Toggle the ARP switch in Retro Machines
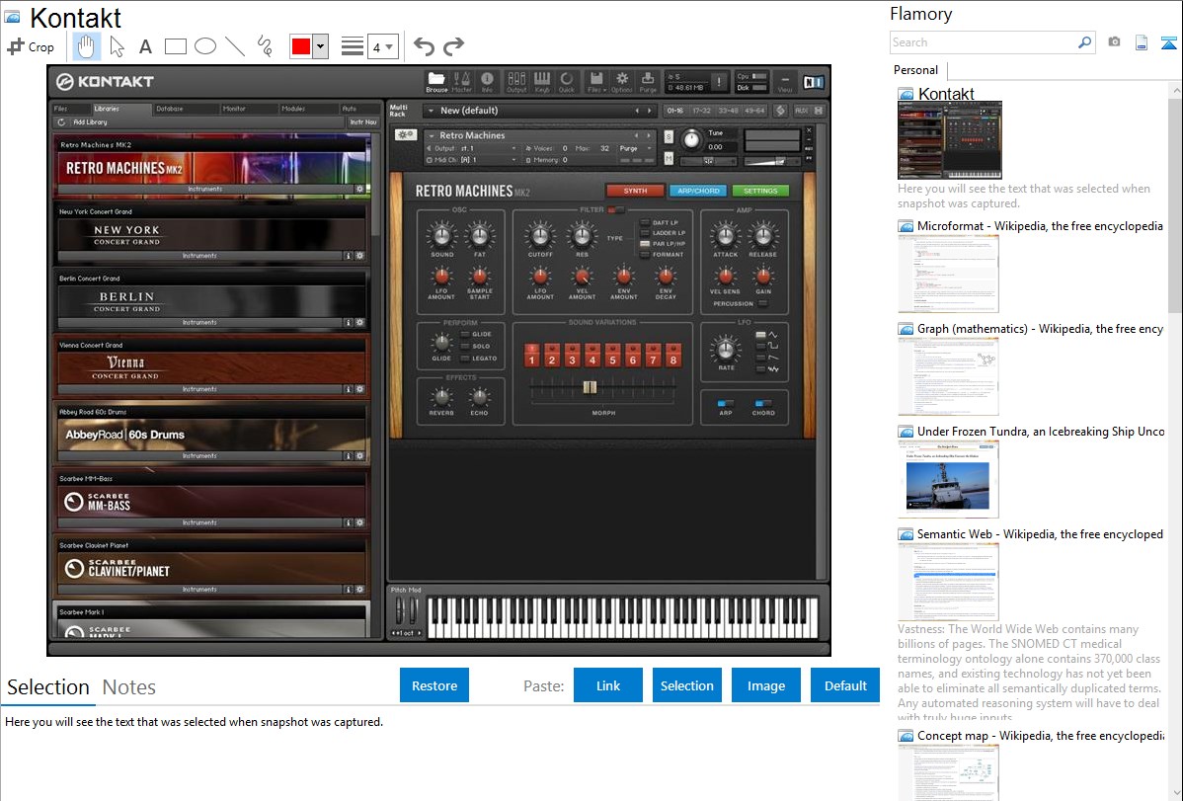The width and height of the screenshot is (1183, 801). 726,403
